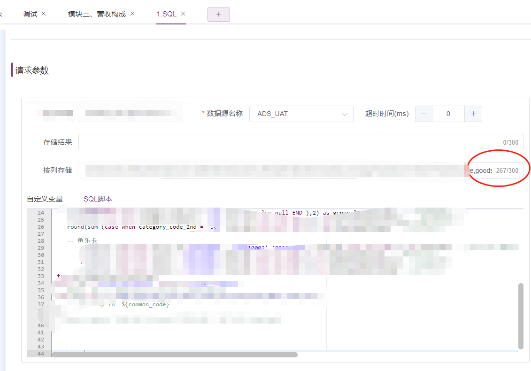Decrease 超时时间 using the minus stepper
This screenshot has height=371, width=531.
click(423, 114)
